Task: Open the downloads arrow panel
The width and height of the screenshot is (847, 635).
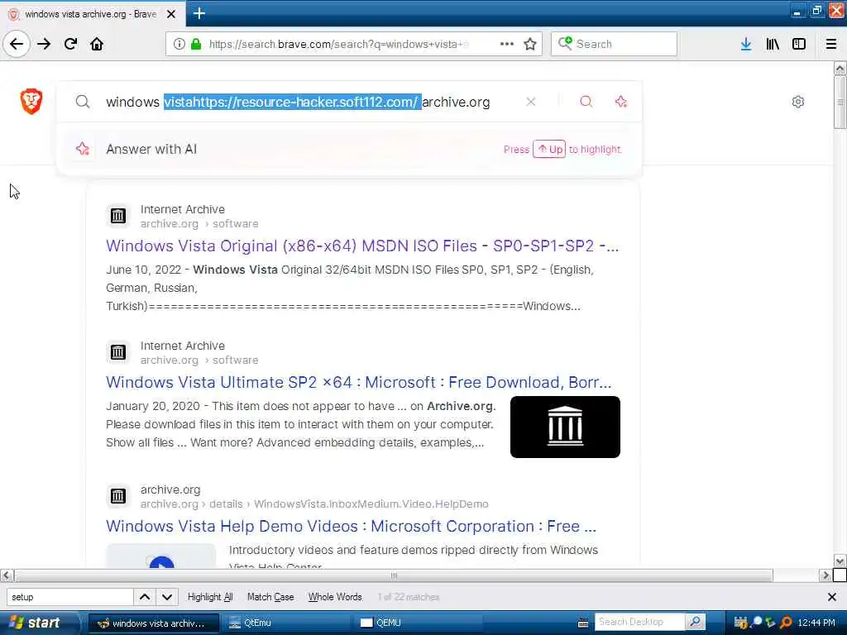Action: coord(746,44)
